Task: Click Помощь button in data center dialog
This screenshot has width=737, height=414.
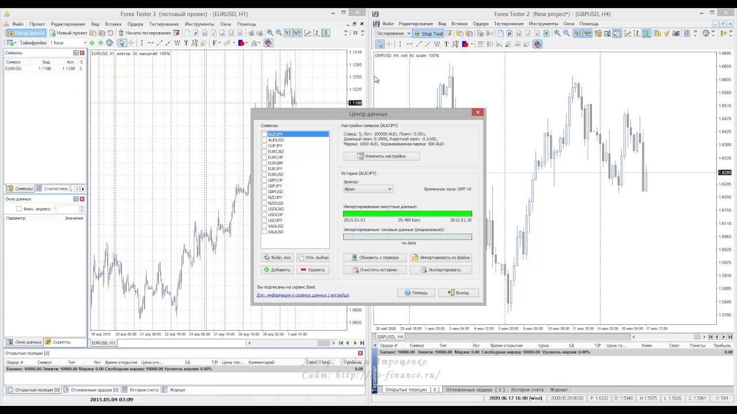Action: click(x=416, y=293)
